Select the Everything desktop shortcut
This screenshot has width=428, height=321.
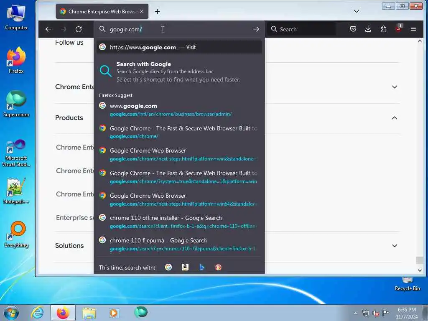click(16, 235)
